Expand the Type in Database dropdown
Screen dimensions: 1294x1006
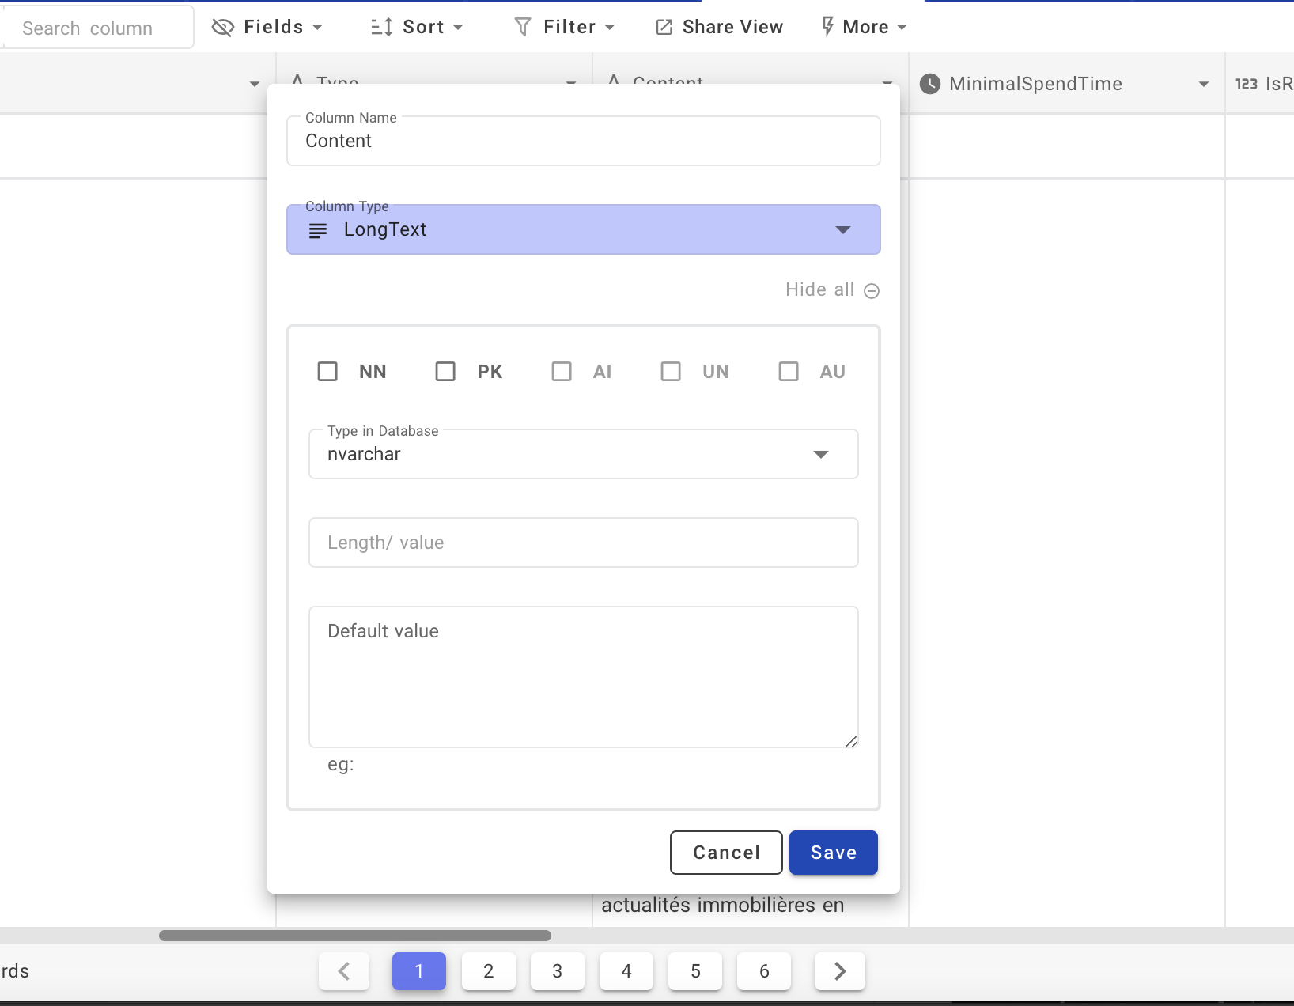click(x=821, y=455)
